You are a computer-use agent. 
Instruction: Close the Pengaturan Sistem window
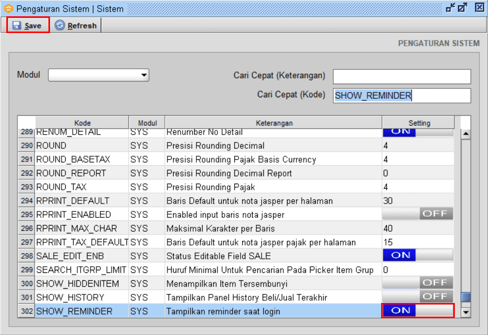(480, 7)
